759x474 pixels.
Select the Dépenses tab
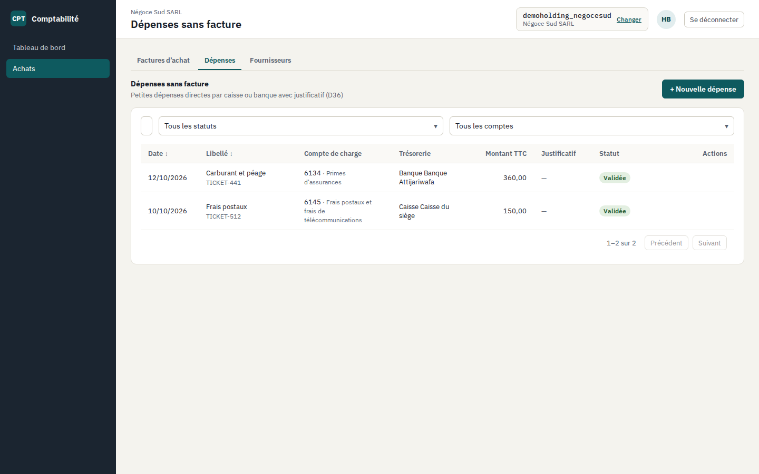(x=220, y=61)
